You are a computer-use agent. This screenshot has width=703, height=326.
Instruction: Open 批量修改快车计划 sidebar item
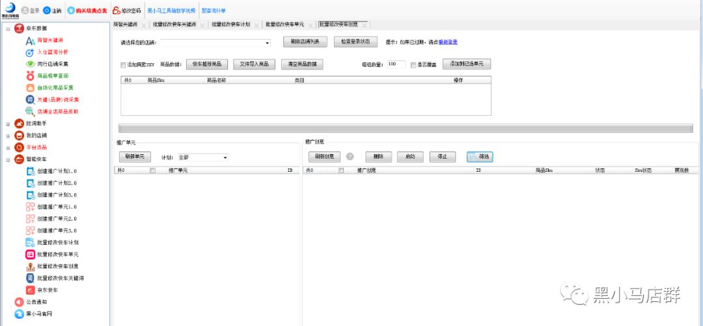(x=59, y=243)
